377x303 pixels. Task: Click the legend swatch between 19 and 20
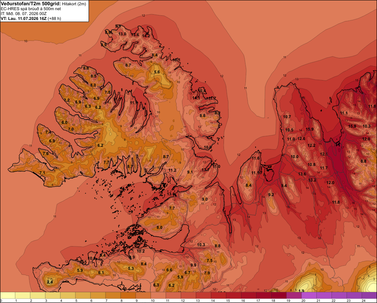(x=294, y=295)
